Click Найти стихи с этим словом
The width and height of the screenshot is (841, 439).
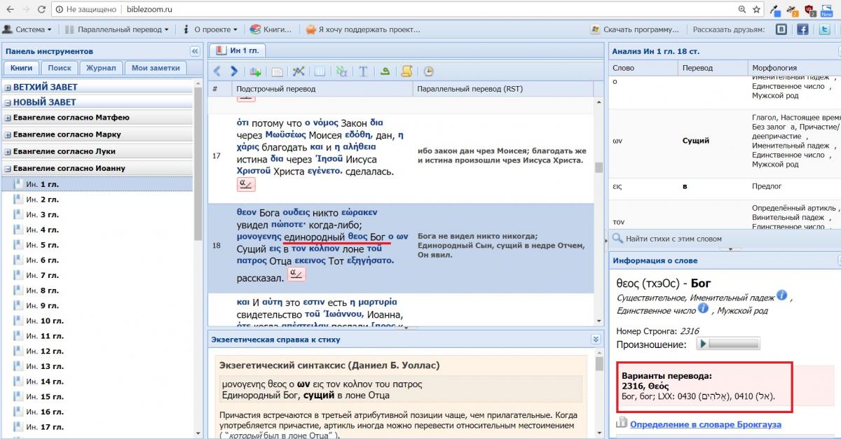click(673, 239)
